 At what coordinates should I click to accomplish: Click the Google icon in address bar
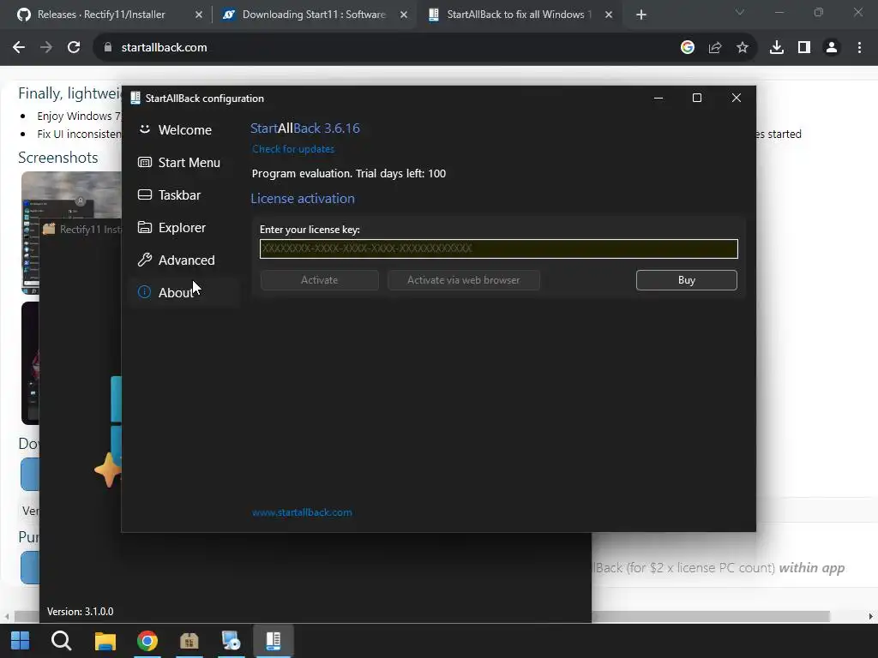pos(688,48)
